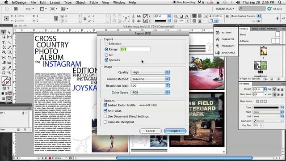Select the Gap tool
The width and height of the screenshot is (286, 161).
click(9, 37)
